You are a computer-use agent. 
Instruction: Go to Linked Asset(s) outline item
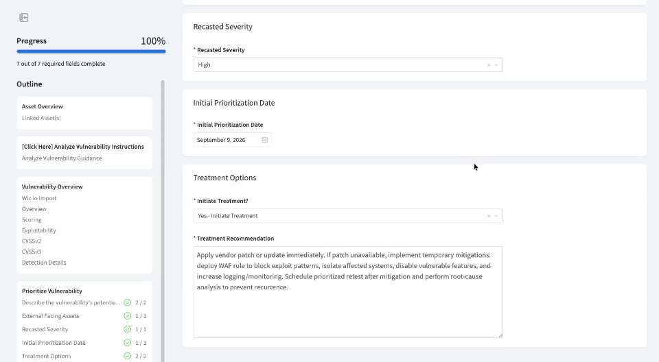(x=41, y=118)
